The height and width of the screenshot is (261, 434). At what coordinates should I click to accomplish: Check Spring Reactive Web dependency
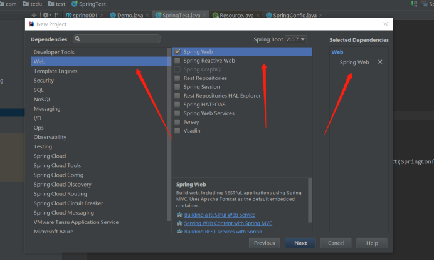[177, 61]
